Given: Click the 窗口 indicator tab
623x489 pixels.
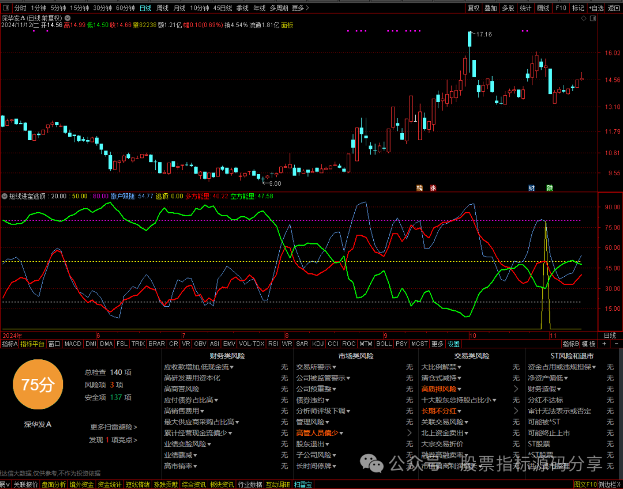Looking at the screenshot, I should click(54, 344).
